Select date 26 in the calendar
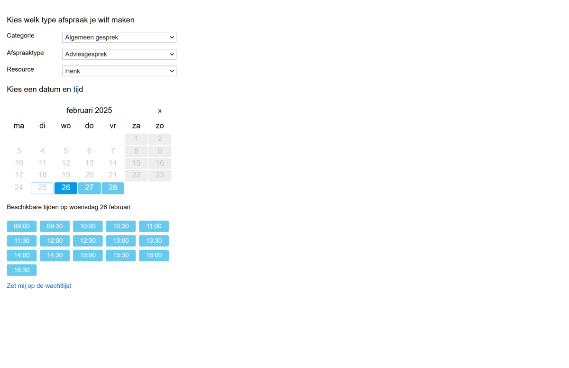The image size is (569, 368). tap(66, 188)
